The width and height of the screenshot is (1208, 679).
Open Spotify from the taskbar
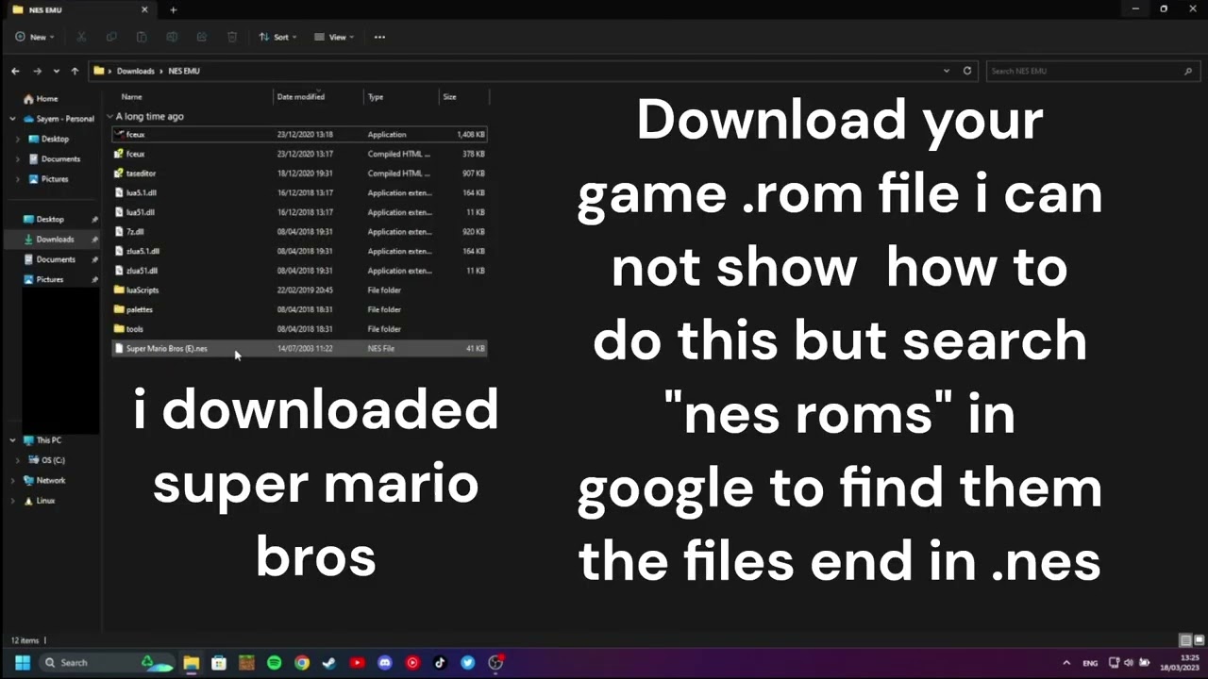(x=274, y=662)
